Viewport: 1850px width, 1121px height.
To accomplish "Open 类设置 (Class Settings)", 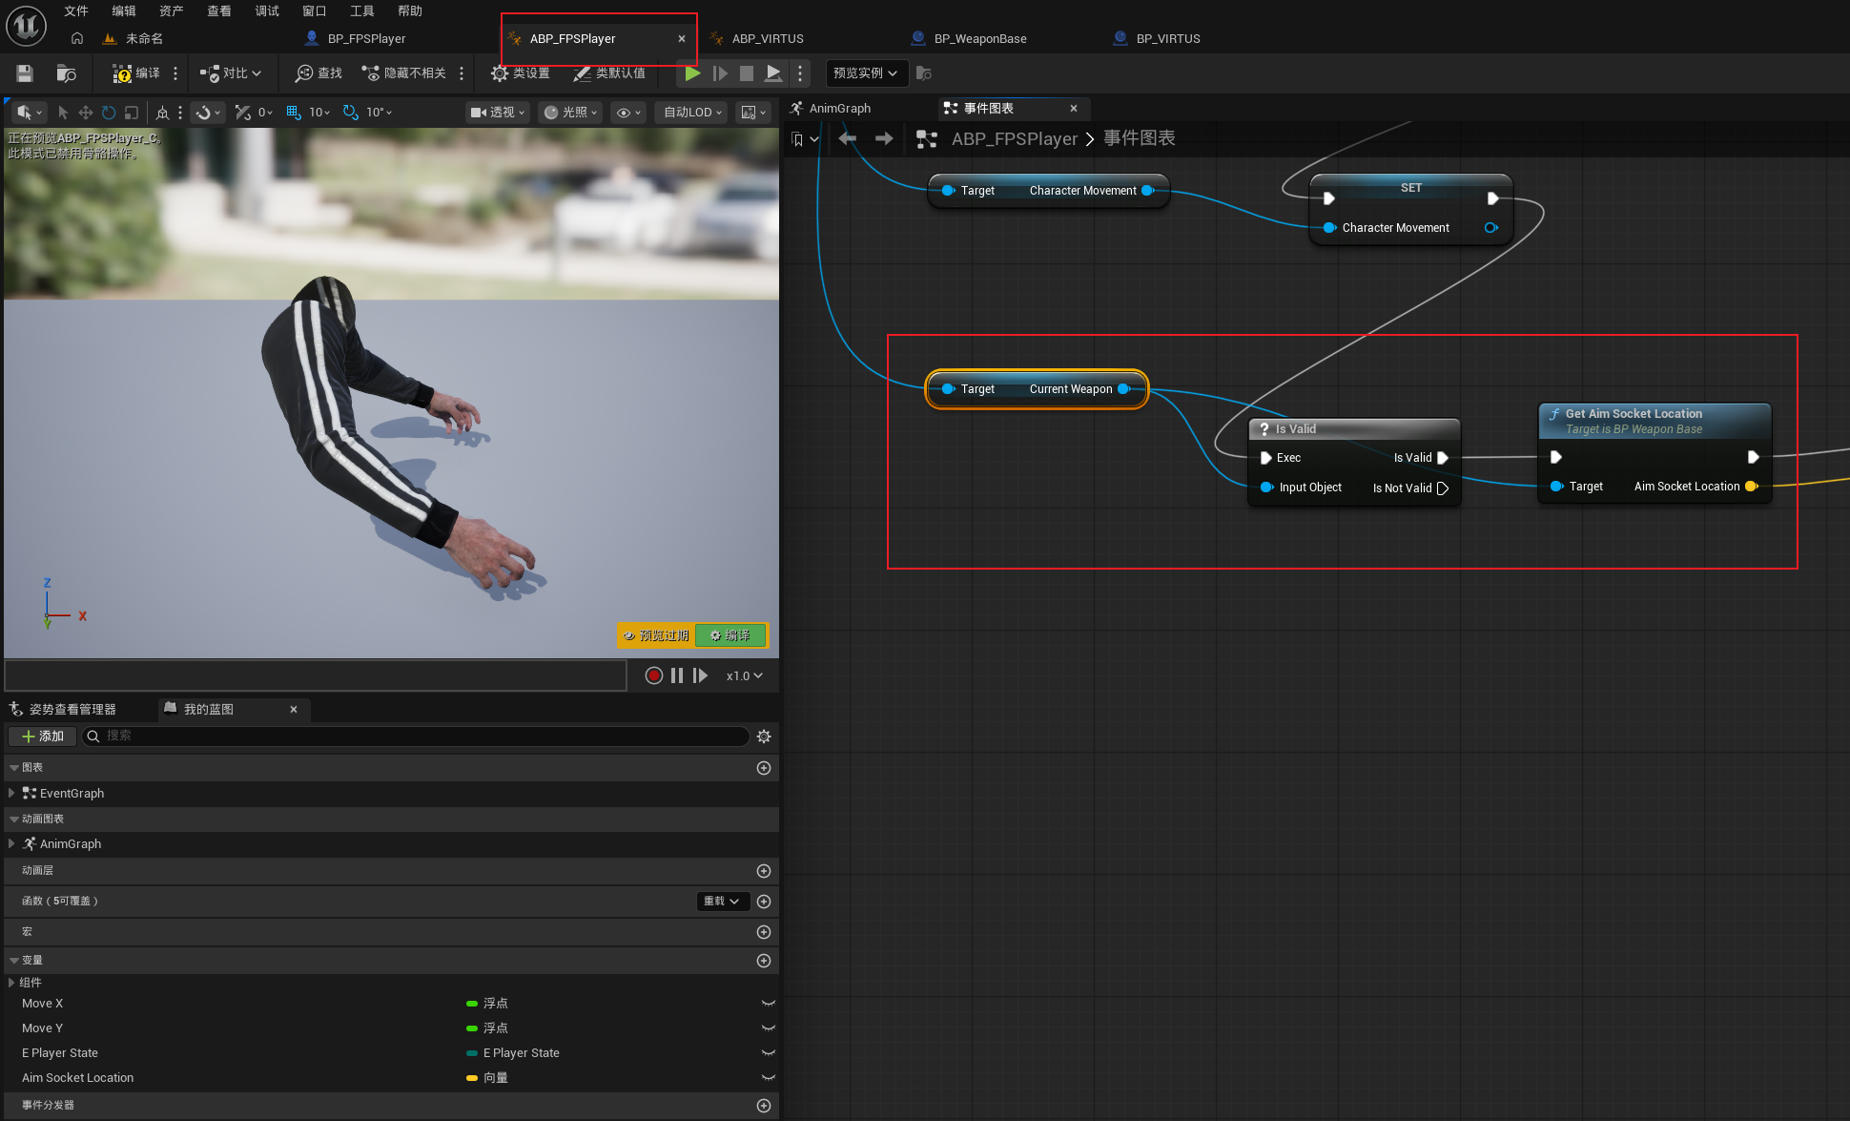I will pyautogui.click(x=520, y=73).
